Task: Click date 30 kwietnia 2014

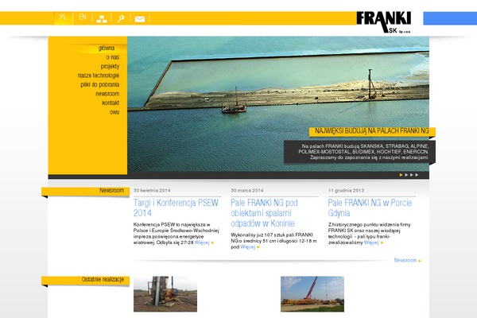Action: (152, 191)
